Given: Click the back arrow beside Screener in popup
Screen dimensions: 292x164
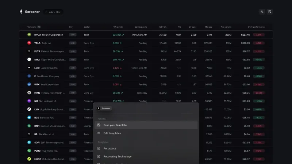Looking at the screenshot, I should (99, 108).
